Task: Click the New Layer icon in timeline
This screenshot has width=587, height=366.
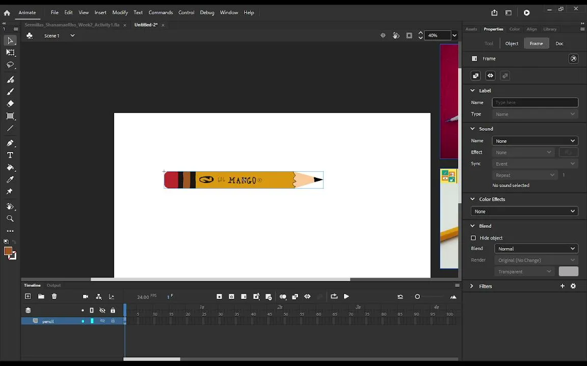Action: point(28,296)
